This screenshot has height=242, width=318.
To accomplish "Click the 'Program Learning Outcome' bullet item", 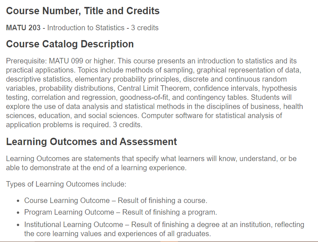I will (121, 212).
